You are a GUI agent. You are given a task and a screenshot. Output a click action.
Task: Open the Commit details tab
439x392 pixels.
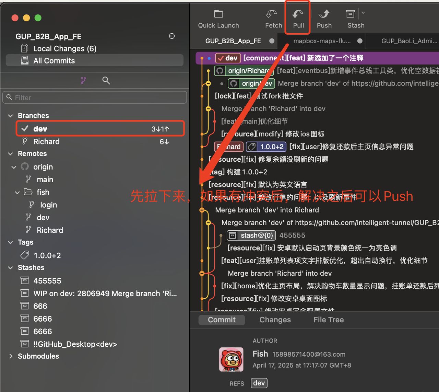222,320
